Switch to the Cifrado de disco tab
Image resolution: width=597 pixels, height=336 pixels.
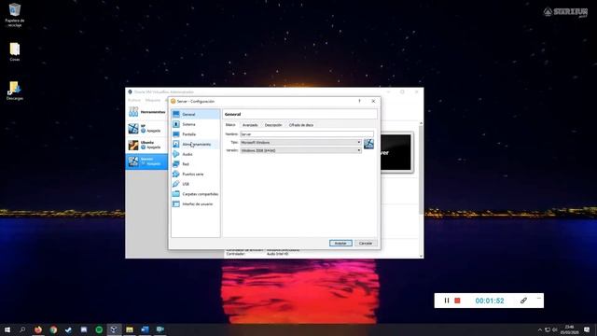pos(301,125)
